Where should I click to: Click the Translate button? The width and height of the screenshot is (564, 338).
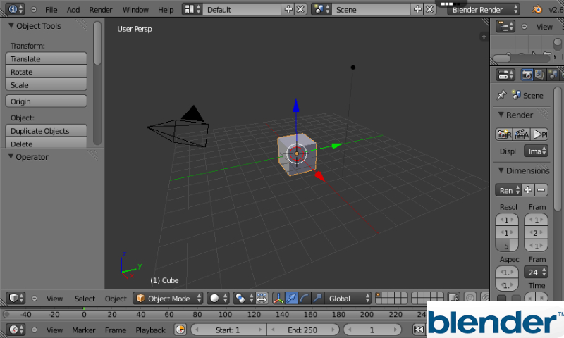pyautogui.click(x=47, y=59)
